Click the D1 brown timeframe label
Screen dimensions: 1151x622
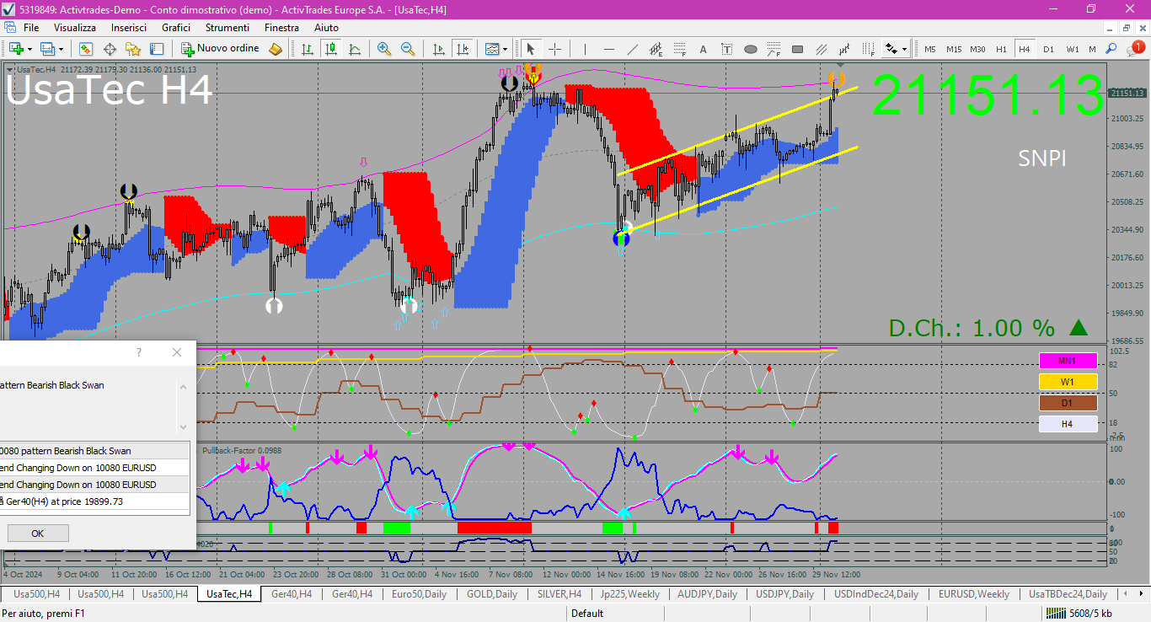(x=1068, y=403)
